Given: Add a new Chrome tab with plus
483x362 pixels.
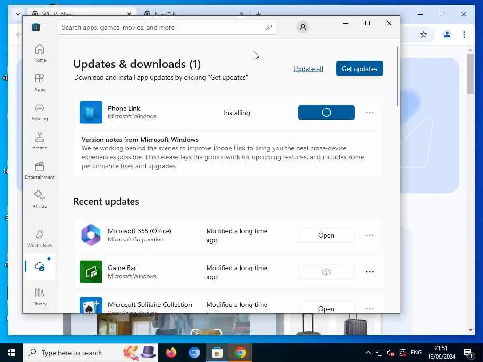Looking at the screenshot, I should pyautogui.click(x=258, y=14).
